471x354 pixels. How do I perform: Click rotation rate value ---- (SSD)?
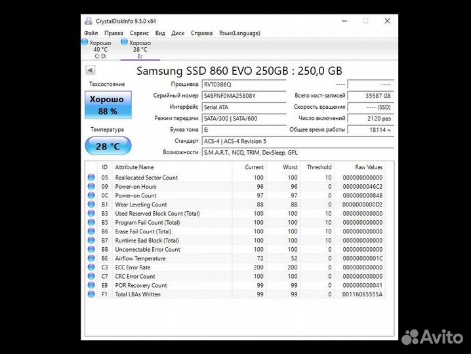[371, 108]
